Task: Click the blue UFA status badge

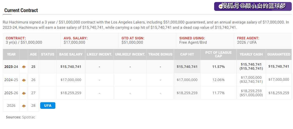Action: 48,106
